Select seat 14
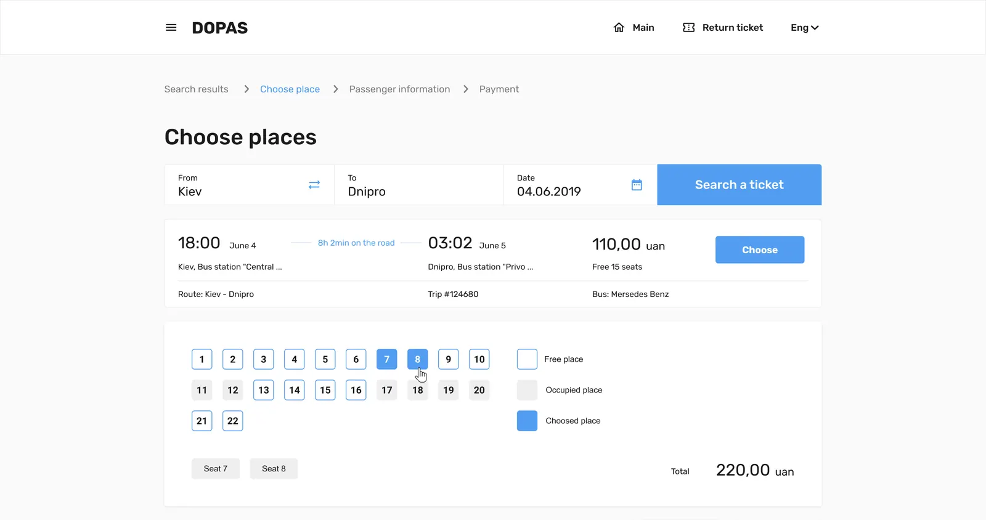 295,390
